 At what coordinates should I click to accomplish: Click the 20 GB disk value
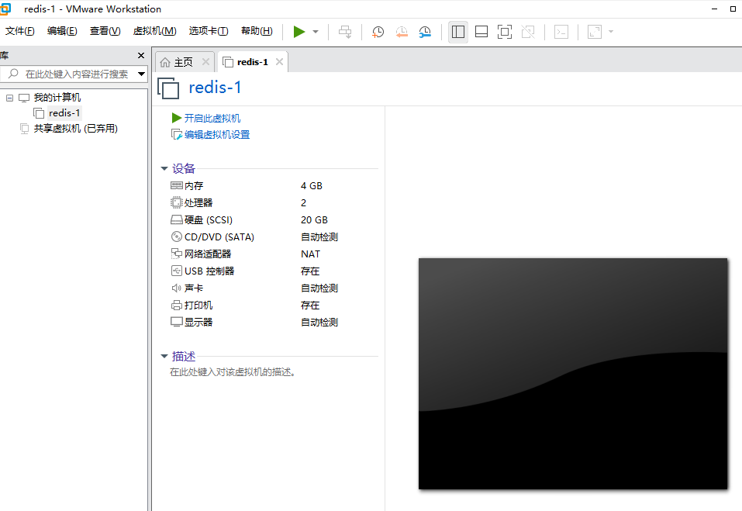(x=314, y=220)
